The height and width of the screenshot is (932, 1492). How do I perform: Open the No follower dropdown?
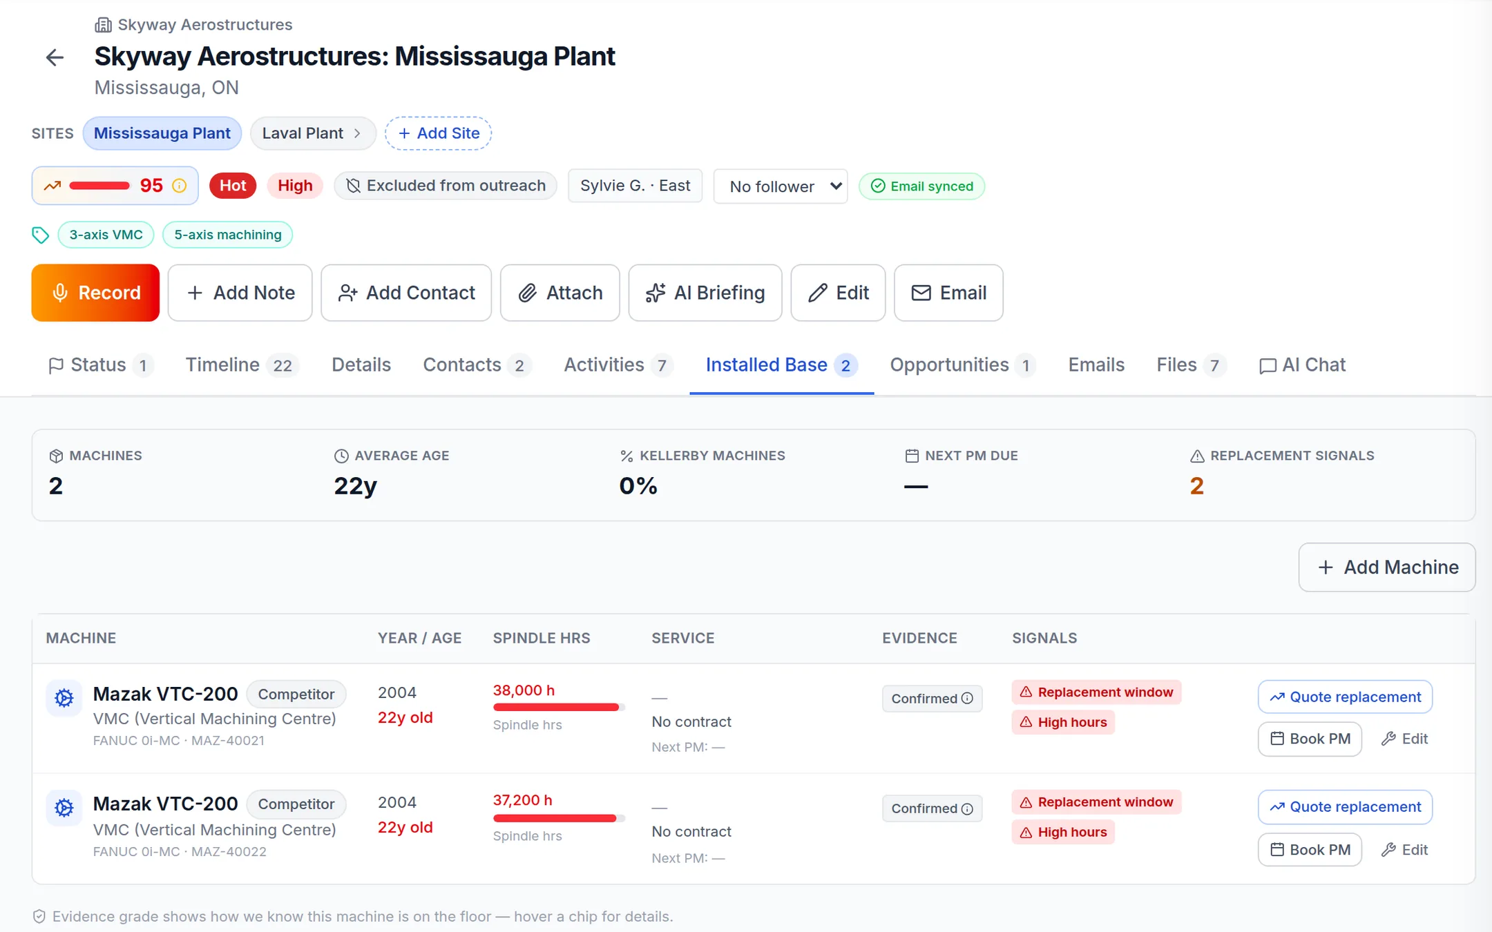[781, 186]
